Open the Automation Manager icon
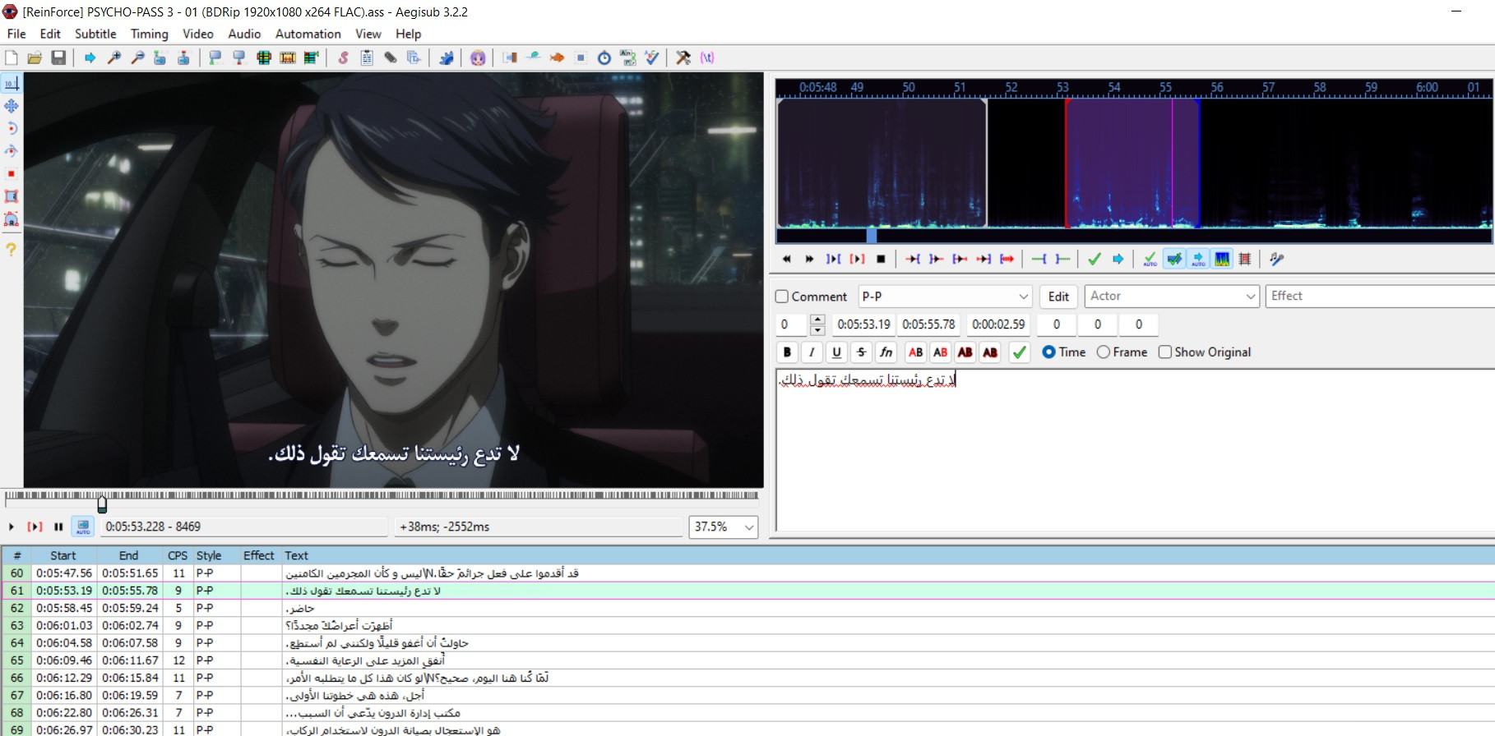This screenshot has width=1495, height=736. coord(447,57)
